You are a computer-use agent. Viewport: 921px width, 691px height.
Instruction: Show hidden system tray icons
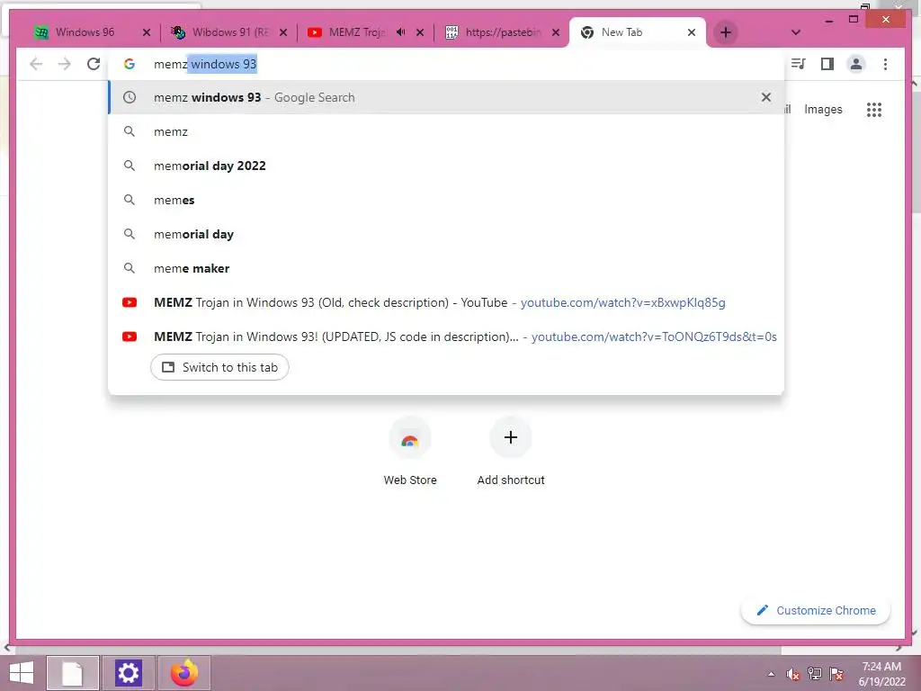(x=771, y=674)
